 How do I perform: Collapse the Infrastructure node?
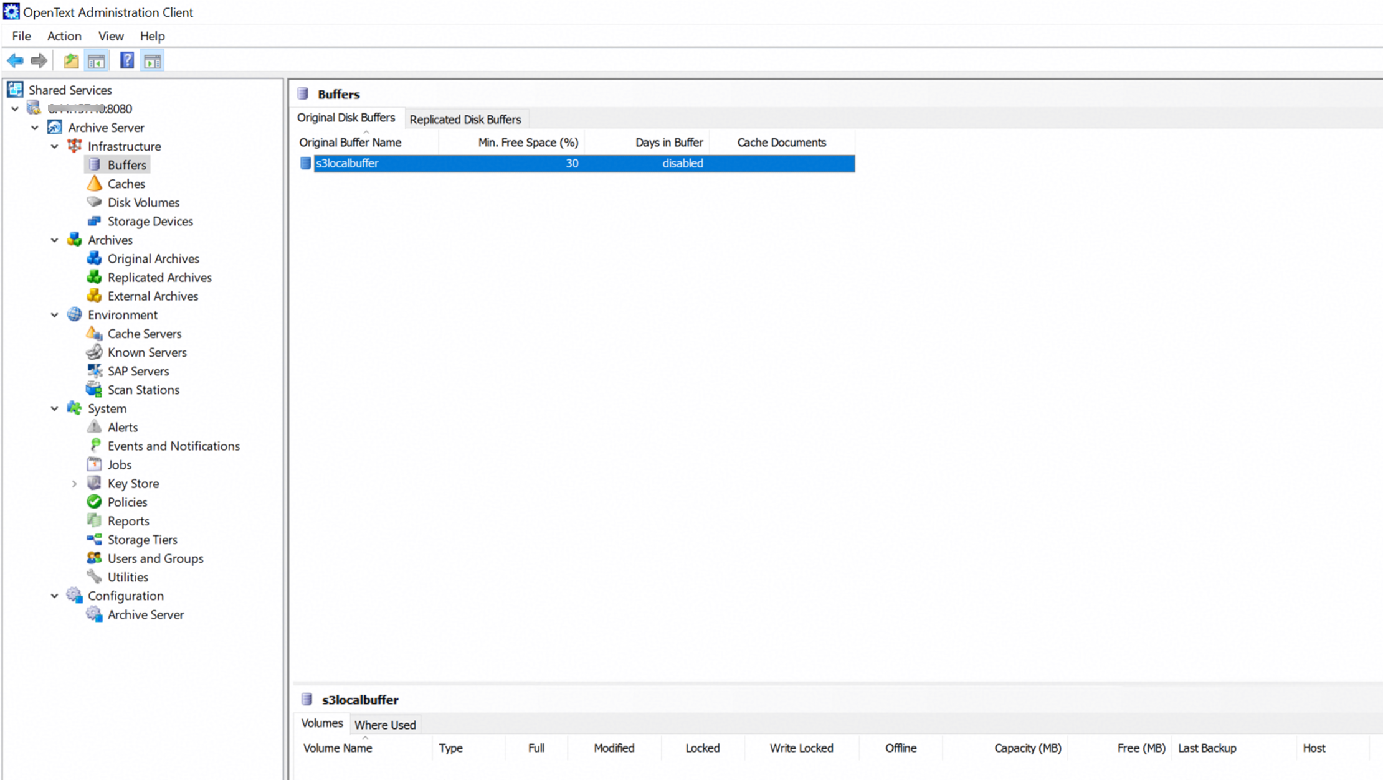pyautogui.click(x=55, y=146)
